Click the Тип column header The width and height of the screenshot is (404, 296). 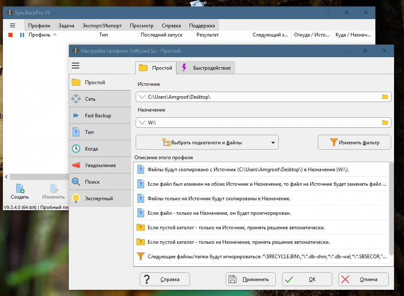[x=117, y=35]
